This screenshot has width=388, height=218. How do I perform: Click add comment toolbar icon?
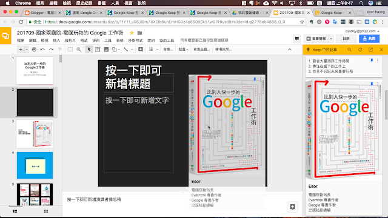point(141,50)
